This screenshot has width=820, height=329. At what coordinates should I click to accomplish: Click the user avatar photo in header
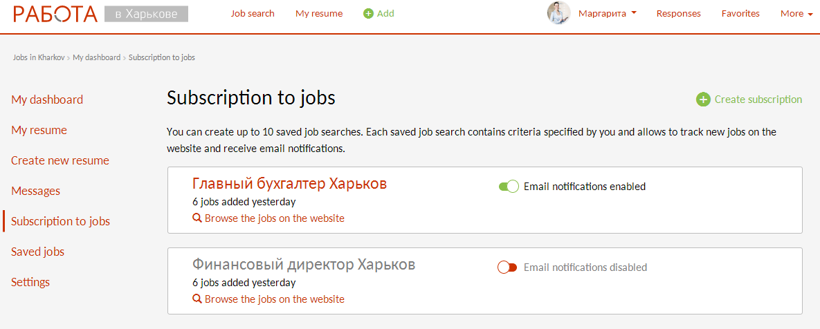(558, 13)
